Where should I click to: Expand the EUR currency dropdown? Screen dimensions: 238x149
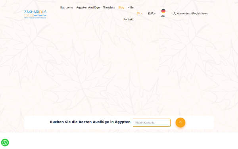(152, 14)
